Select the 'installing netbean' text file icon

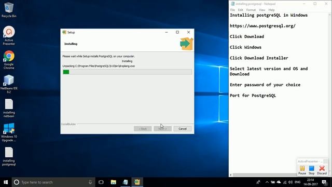(9, 108)
